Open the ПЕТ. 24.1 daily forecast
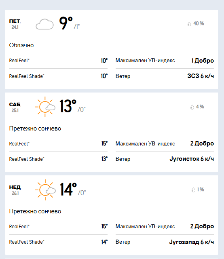Viewport: 224px width, 259px height. (112, 49)
